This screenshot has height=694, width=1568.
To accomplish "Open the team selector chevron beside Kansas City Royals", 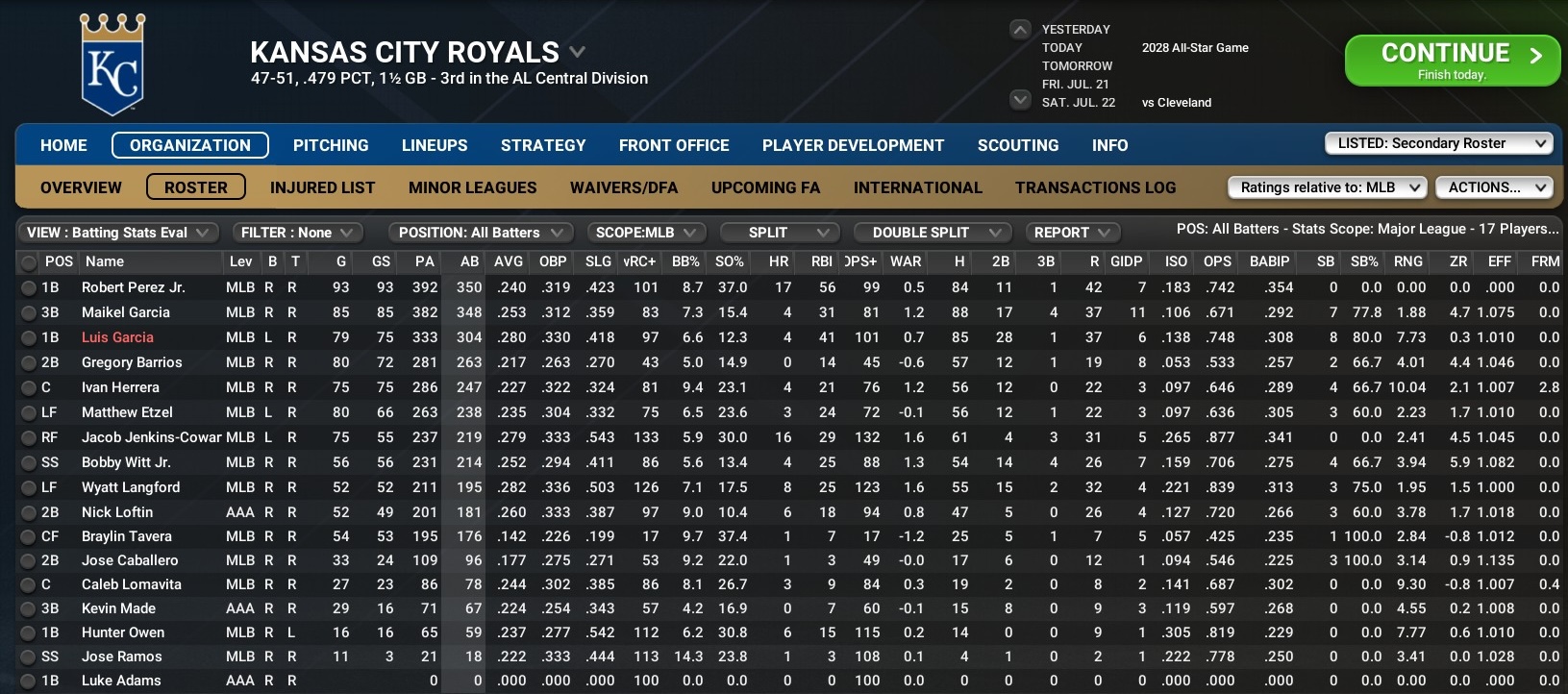I will (x=577, y=52).
